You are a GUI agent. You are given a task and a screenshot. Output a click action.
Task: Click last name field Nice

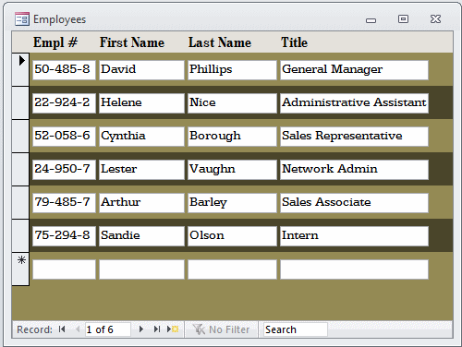(x=232, y=103)
